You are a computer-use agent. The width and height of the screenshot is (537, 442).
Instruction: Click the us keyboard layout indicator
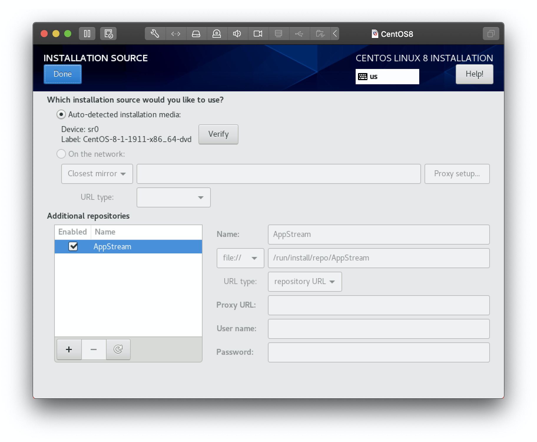(x=387, y=77)
